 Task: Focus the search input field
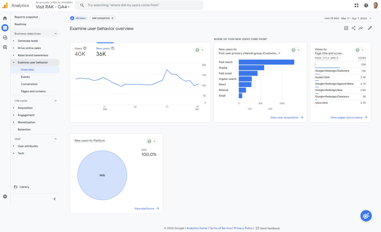139,5
